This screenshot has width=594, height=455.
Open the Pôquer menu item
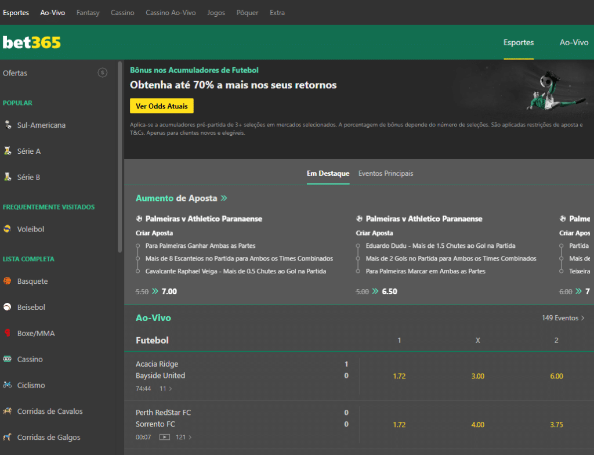247,13
